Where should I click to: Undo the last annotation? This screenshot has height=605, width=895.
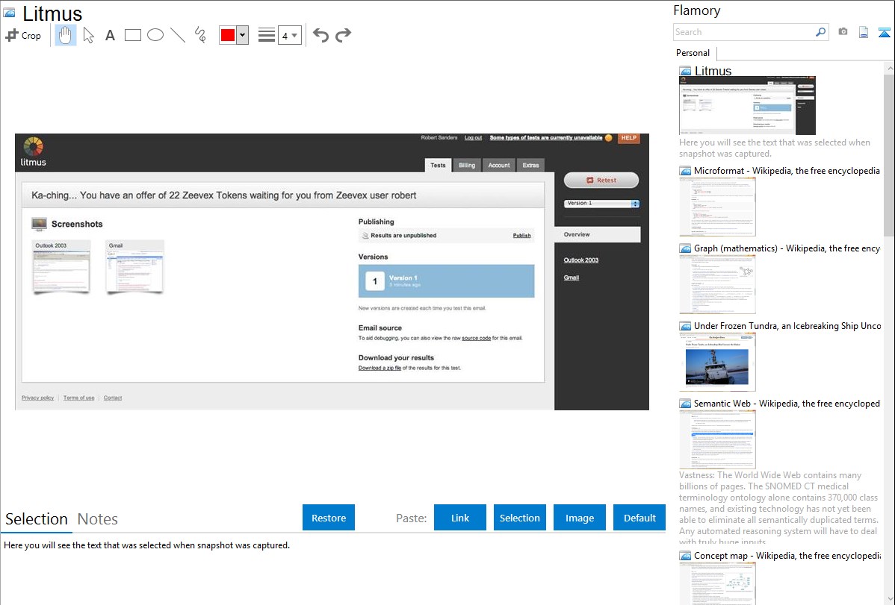tap(320, 35)
